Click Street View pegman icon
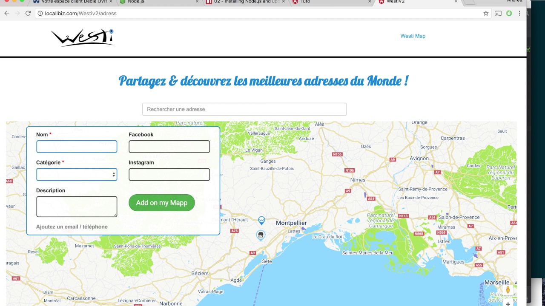The image size is (545, 306). click(x=508, y=290)
